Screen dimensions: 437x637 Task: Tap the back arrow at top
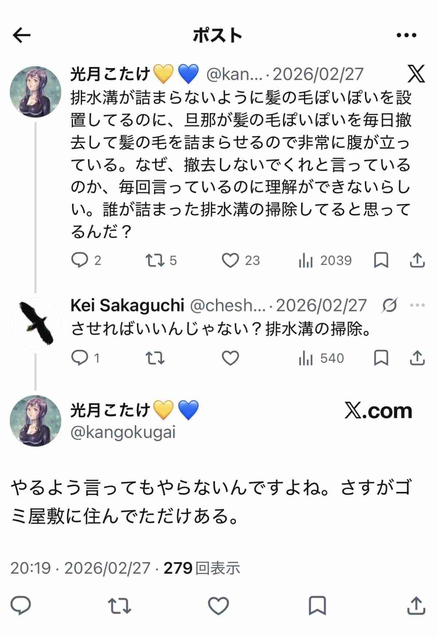tap(21, 35)
